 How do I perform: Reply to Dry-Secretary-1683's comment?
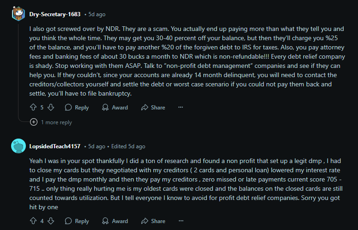pyautogui.click(x=77, y=107)
